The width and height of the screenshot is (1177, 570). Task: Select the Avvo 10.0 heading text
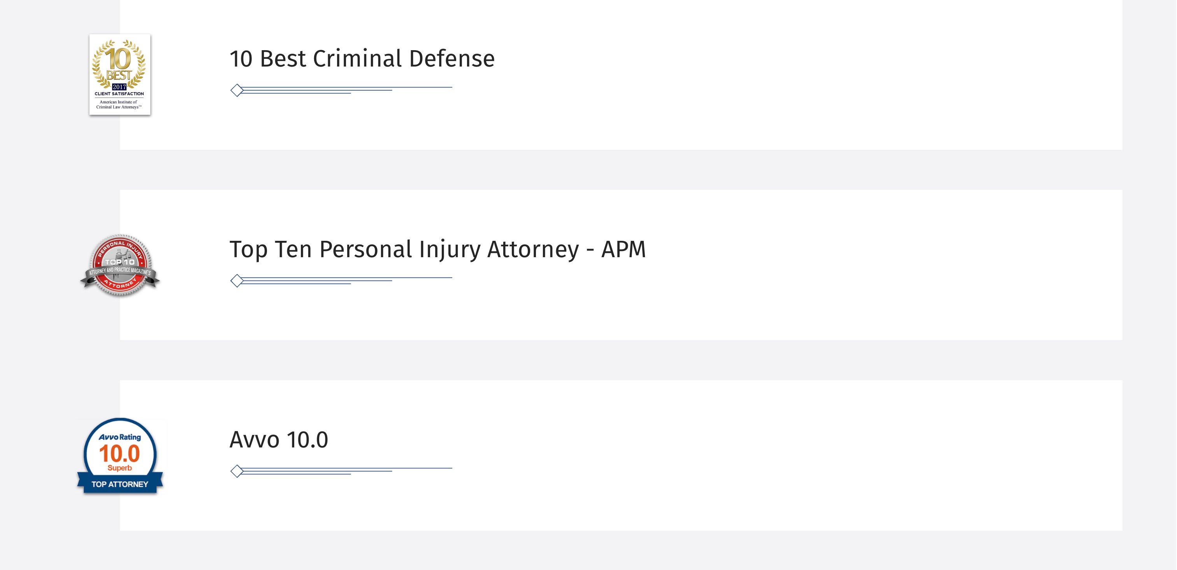point(279,440)
